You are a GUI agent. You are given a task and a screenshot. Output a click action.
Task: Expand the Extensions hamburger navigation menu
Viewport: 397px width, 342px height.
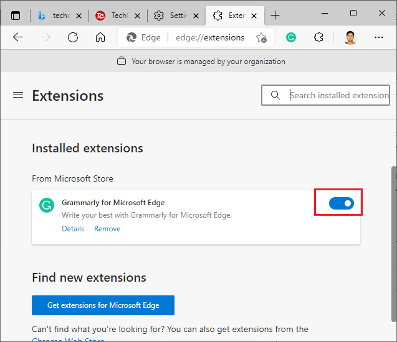(18, 95)
